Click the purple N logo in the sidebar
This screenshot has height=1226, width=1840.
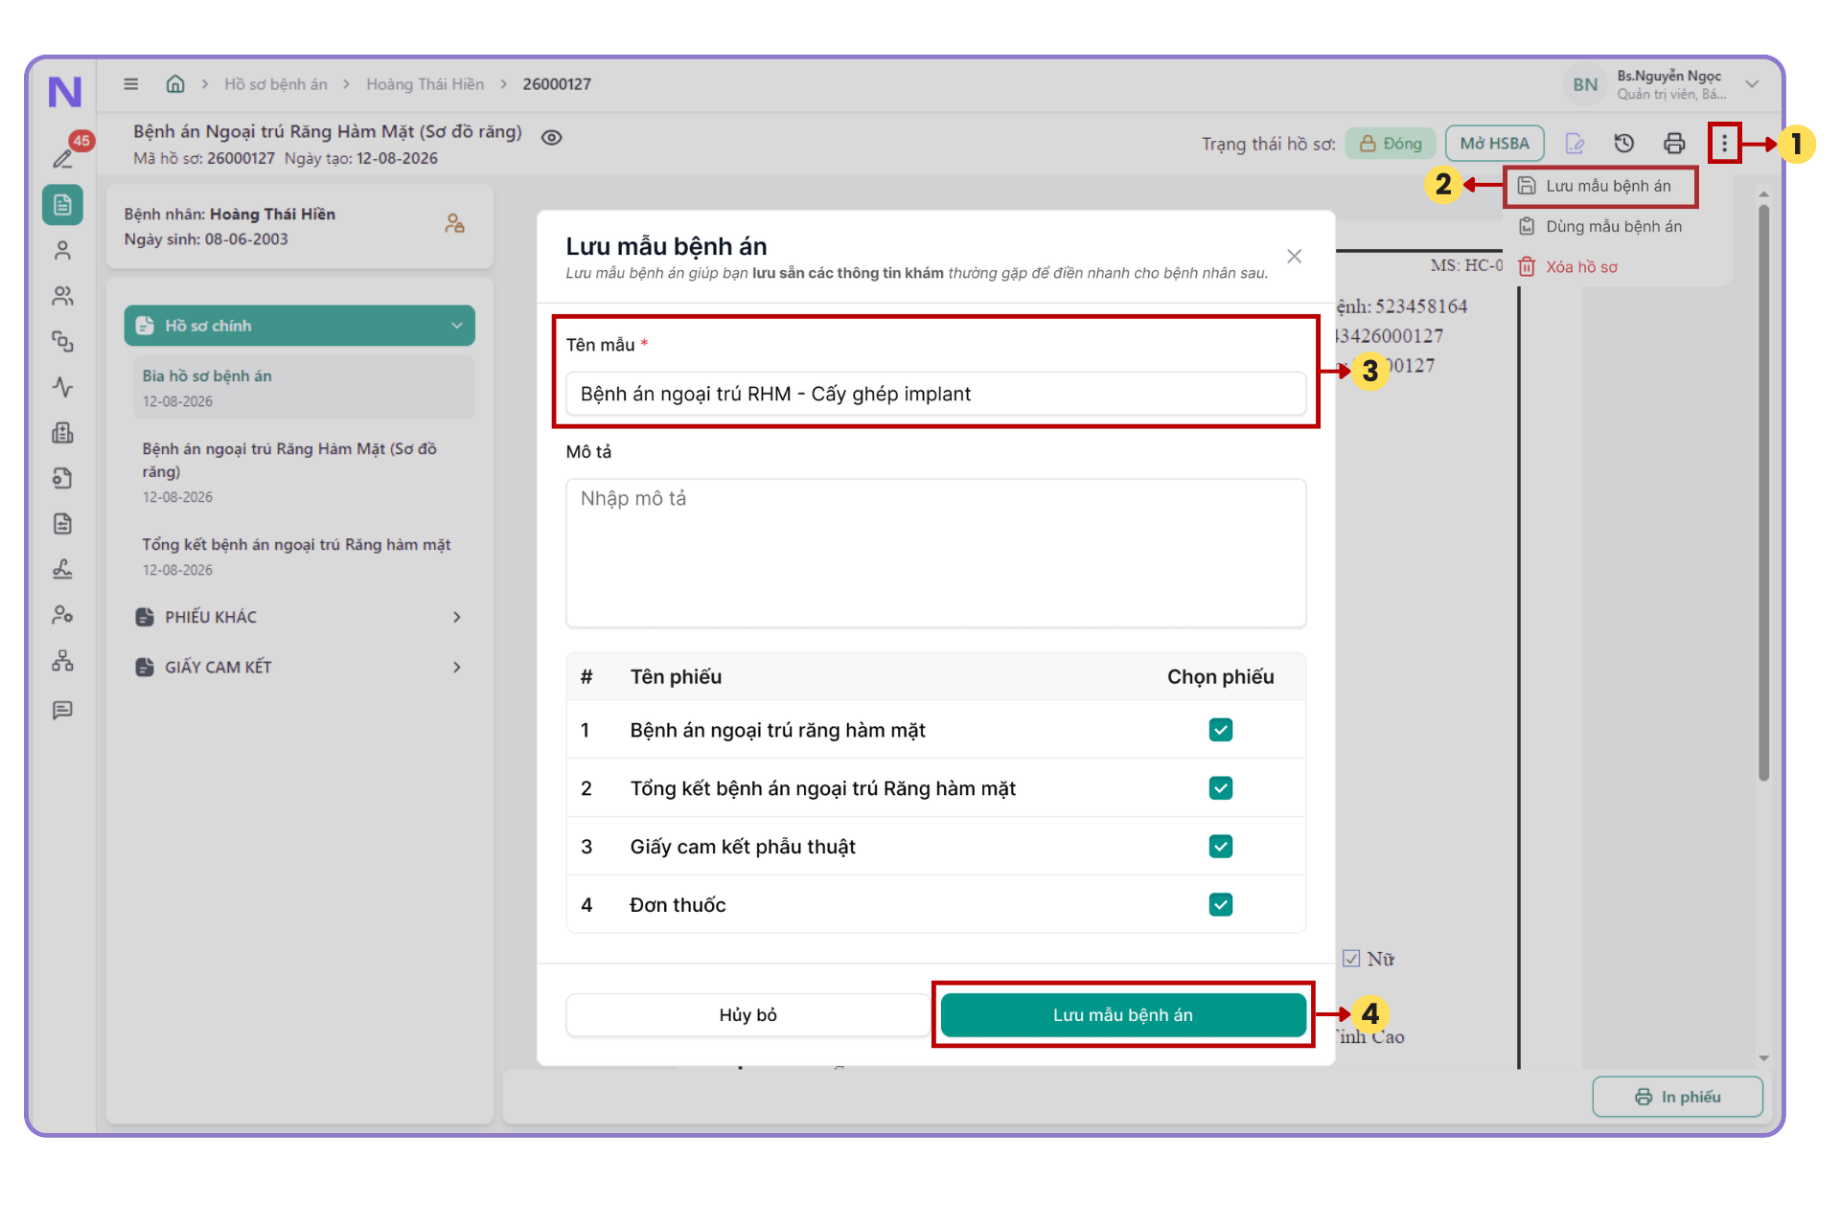64,91
